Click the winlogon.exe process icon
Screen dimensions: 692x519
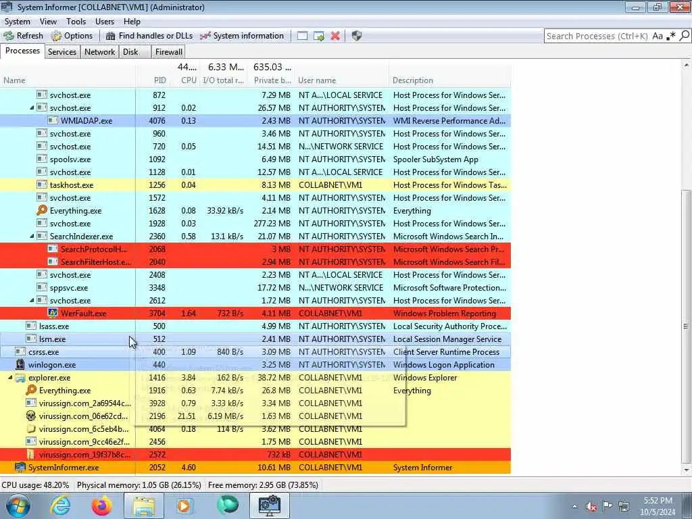click(x=20, y=364)
